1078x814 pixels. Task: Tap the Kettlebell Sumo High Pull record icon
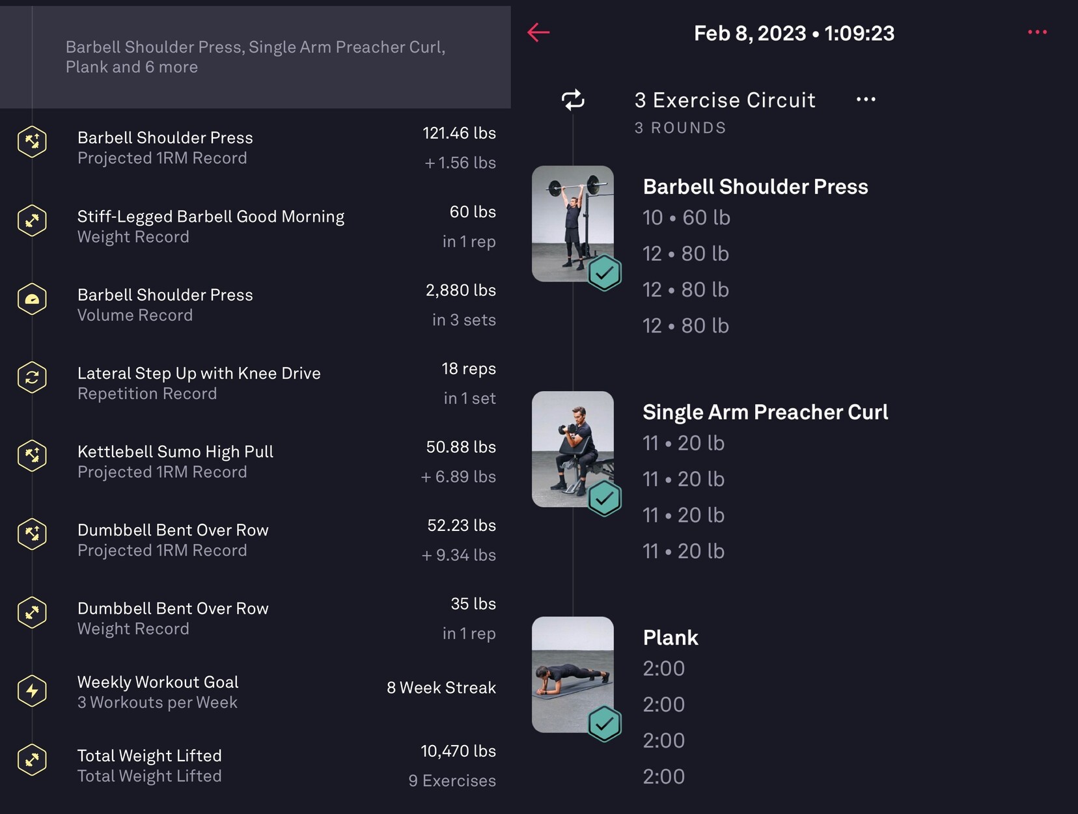[32, 455]
